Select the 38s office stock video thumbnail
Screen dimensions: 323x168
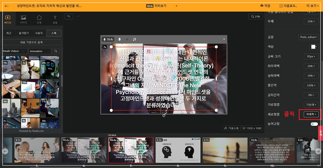[11, 108]
